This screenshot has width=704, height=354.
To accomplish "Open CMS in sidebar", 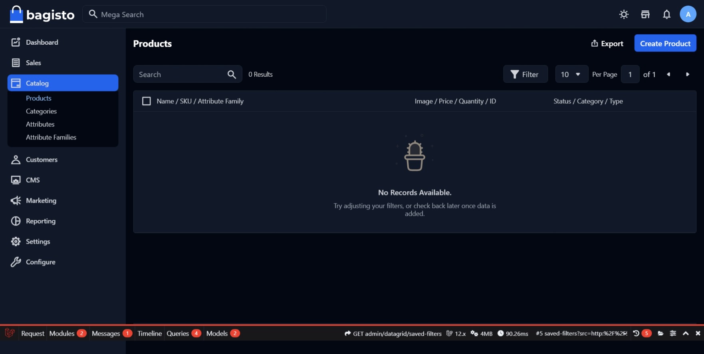I will [x=63, y=180].
